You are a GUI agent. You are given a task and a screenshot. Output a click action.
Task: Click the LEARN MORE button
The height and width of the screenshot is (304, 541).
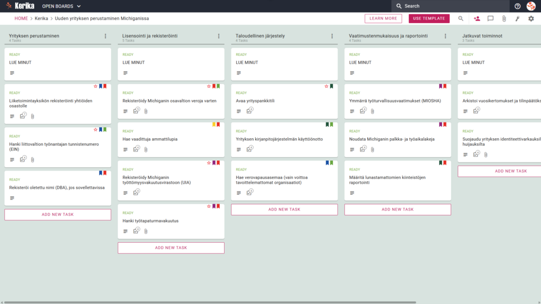[383, 18]
